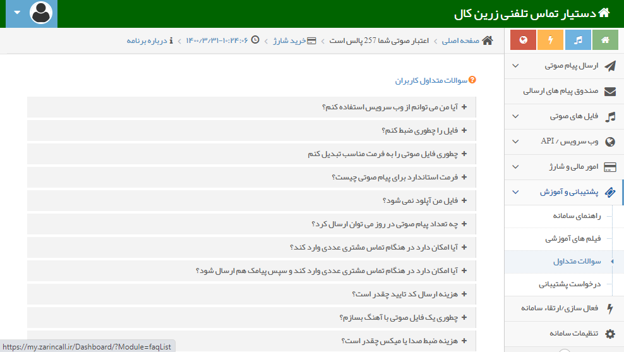Expand FAQ چه تعداد پیام صوتی در روز می توان ارسال کرد؟
This screenshot has width=624, height=352.
251,224
